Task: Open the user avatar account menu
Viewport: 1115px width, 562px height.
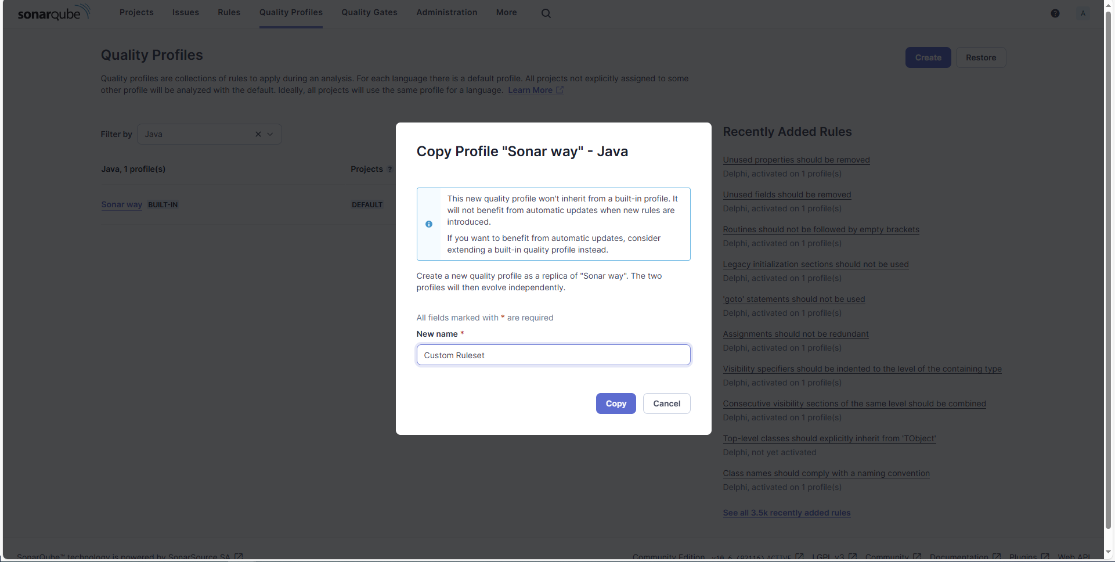Action: tap(1082, 13)
